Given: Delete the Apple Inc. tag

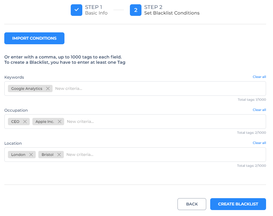Looking at the screenshot, I should (x=59, y=122).
